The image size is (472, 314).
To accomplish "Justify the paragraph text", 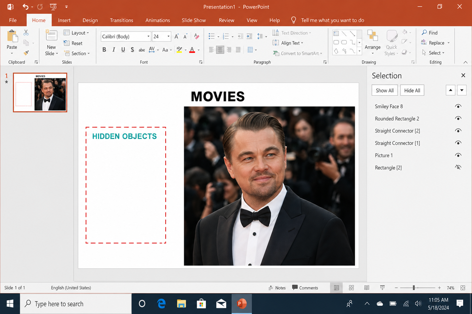I will (x=238, y=50).
